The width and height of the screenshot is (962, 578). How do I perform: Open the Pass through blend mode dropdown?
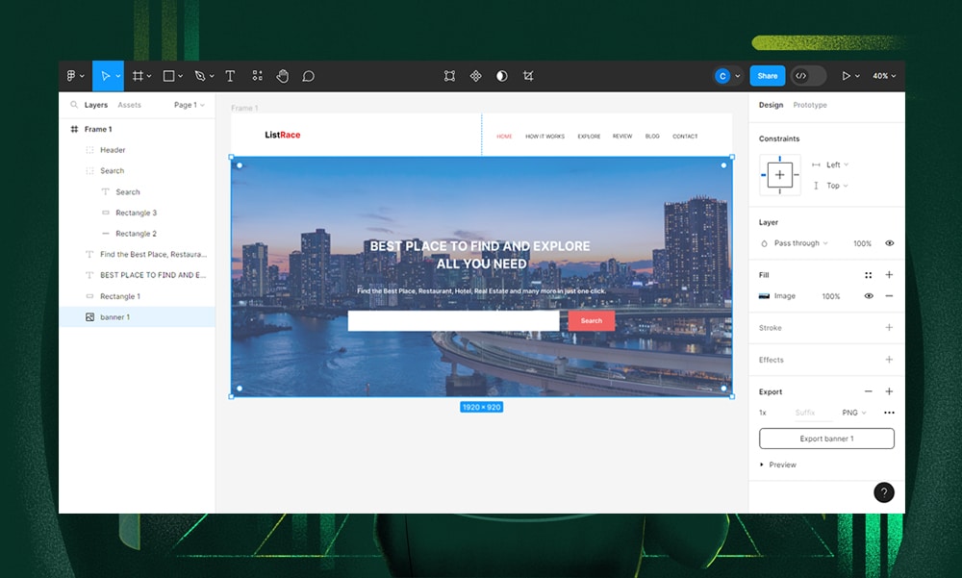pyautogui.click(x=798, y=243)
